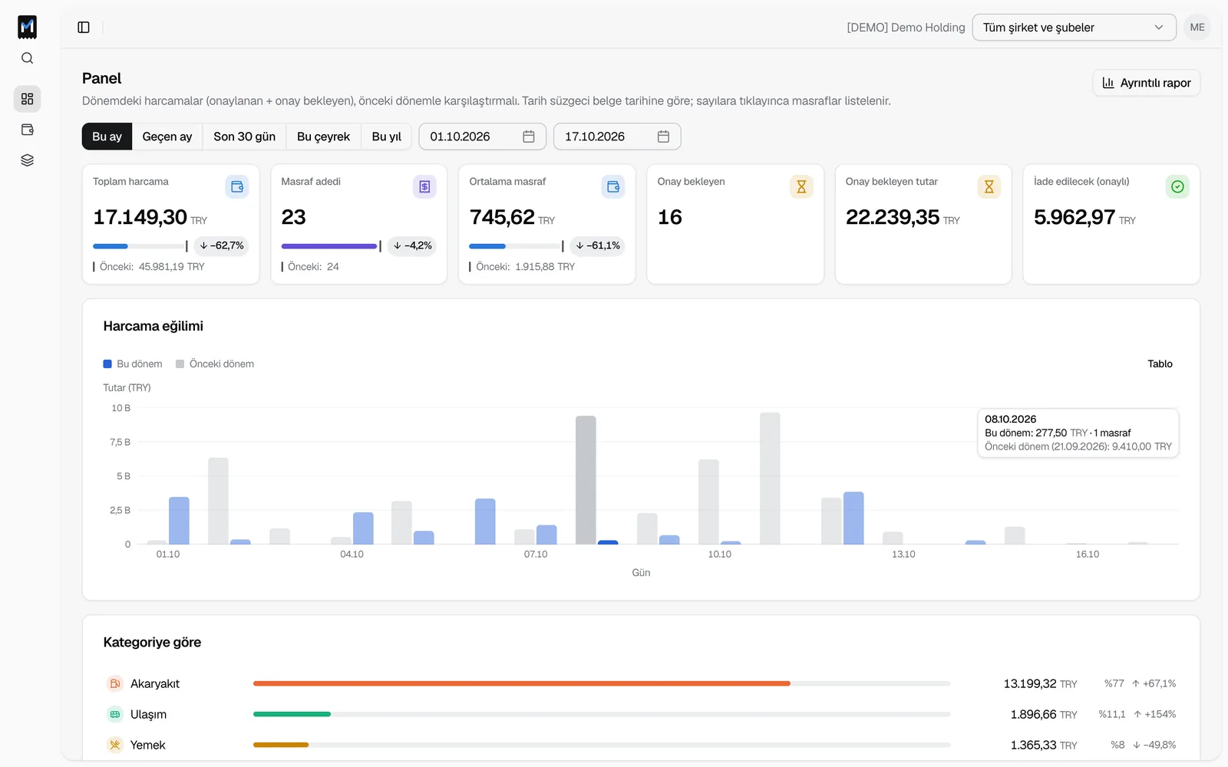Click the 1.896,66 TRY Ulaşım amount
The height and width of the screenshot is (767, 1228).
(1044, 714)
